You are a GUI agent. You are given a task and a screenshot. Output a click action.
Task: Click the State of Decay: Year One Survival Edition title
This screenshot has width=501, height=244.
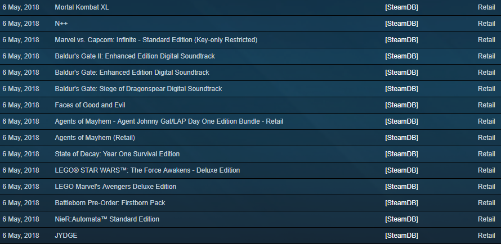[117, 153]
